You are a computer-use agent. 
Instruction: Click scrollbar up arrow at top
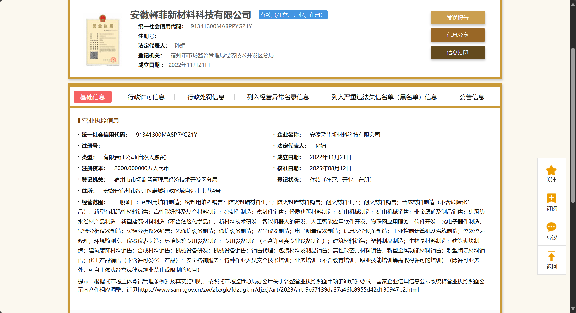click(573, 4)
